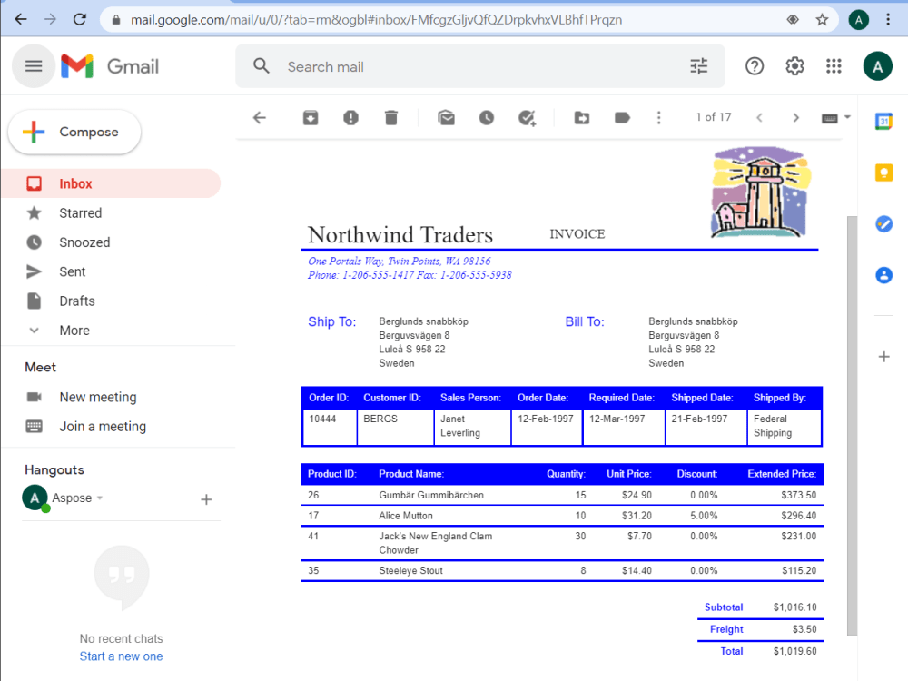
Task: Open Contacts side panel icon
Action: click(x=883, y=275)
